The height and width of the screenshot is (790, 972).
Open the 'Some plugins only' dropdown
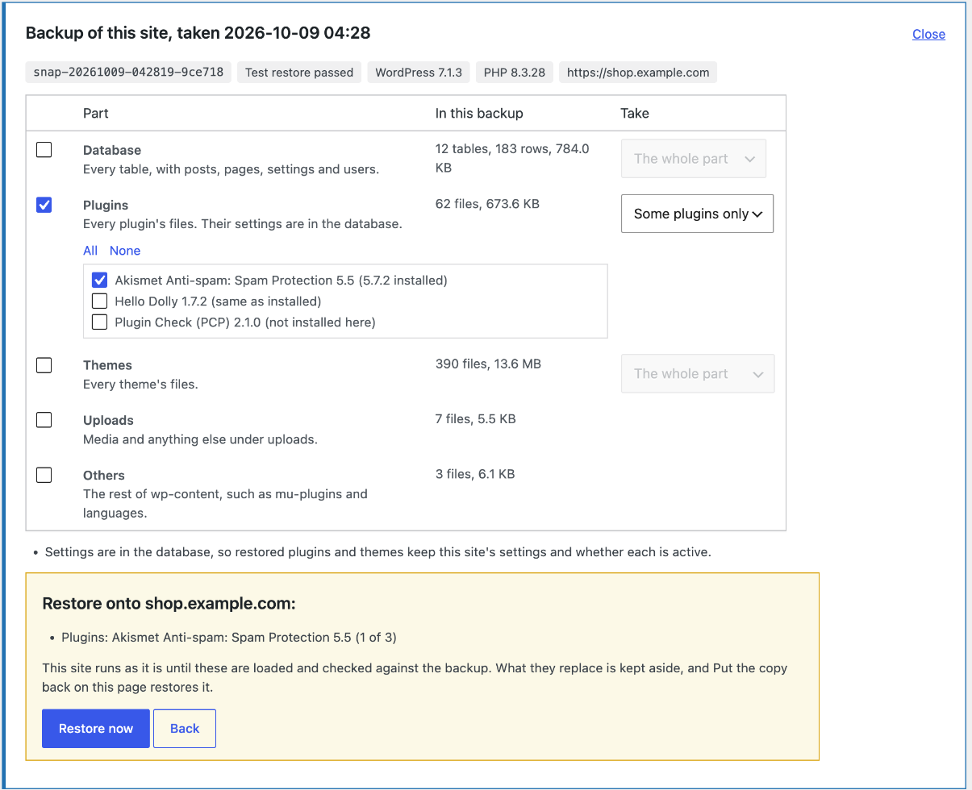click(x=697, y=214)
